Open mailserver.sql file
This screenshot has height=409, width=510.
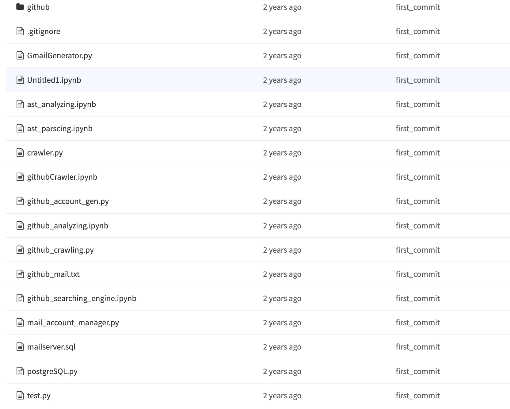(x=51, y=347)
